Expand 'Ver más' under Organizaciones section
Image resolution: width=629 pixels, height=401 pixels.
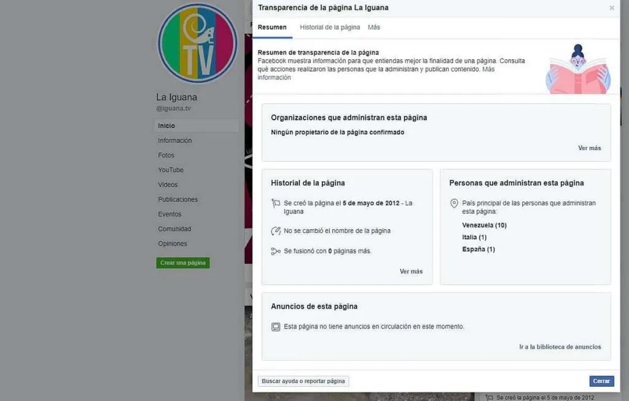[589, 148]
